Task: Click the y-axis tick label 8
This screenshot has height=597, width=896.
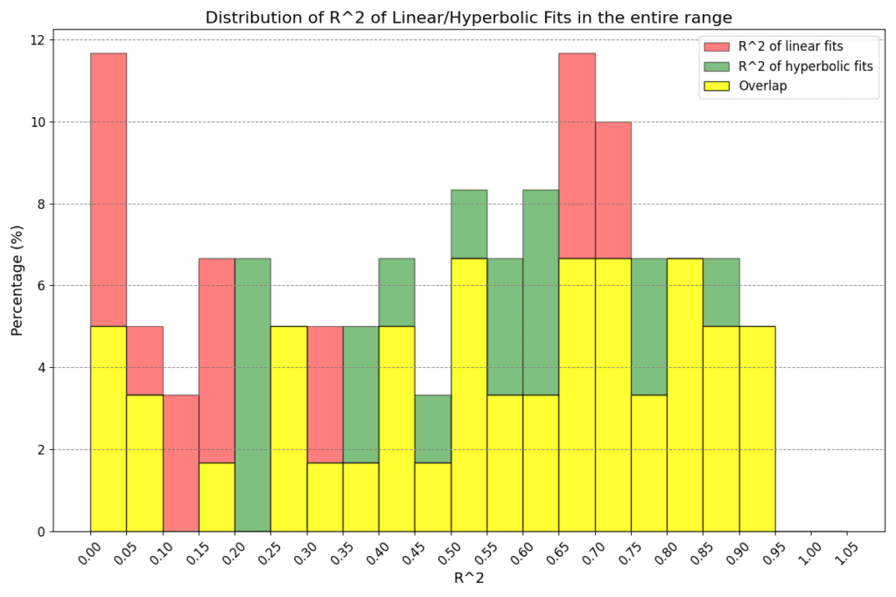Action: pyautogui.click(x=41, y=205)
